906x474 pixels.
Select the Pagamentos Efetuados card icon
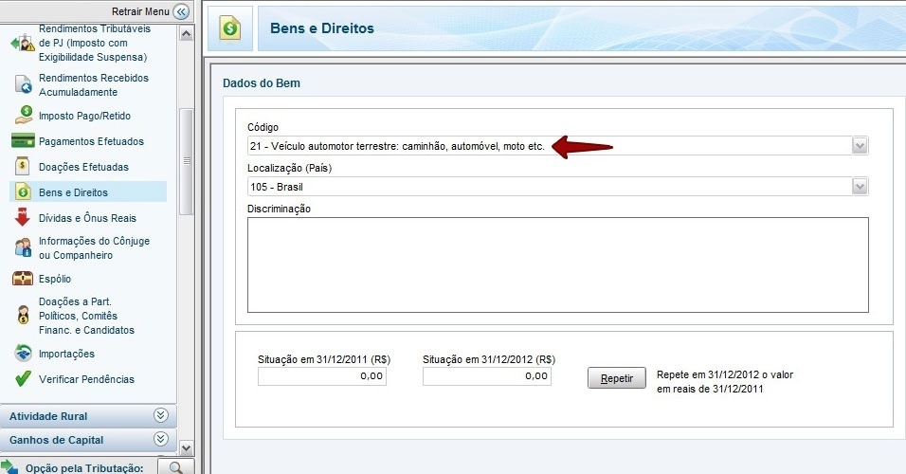click(23, 141)
